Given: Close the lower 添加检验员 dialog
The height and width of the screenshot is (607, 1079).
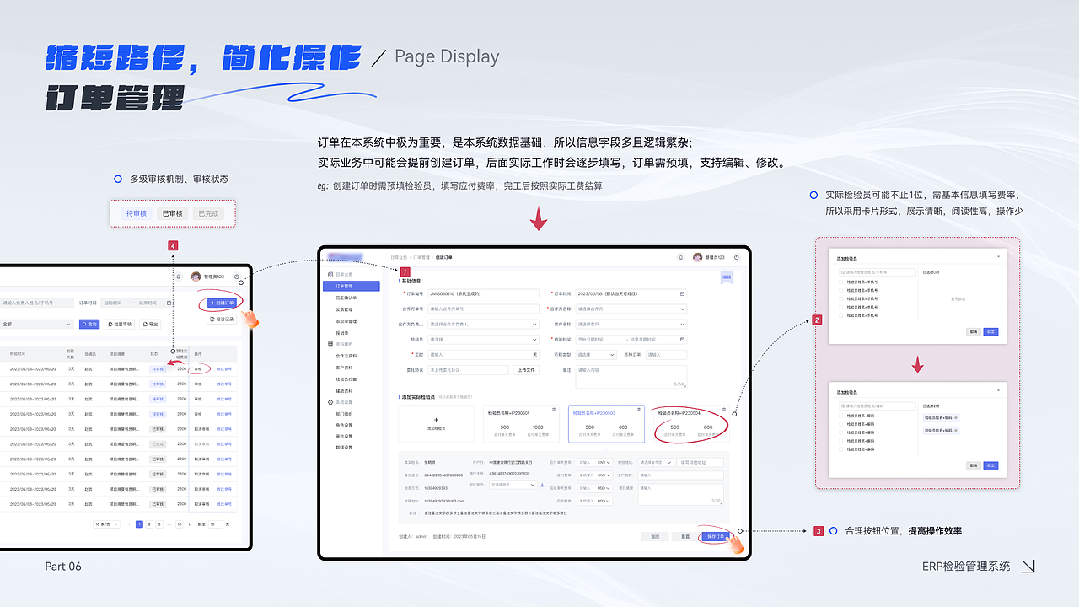Looking at the screenshot, I should point(998,392).
